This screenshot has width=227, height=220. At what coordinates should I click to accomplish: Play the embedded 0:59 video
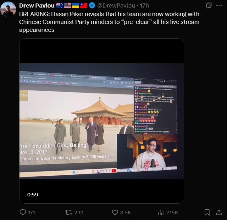coord(102,121)
